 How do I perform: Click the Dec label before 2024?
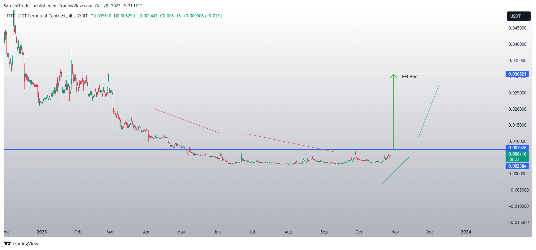[430, 232]
